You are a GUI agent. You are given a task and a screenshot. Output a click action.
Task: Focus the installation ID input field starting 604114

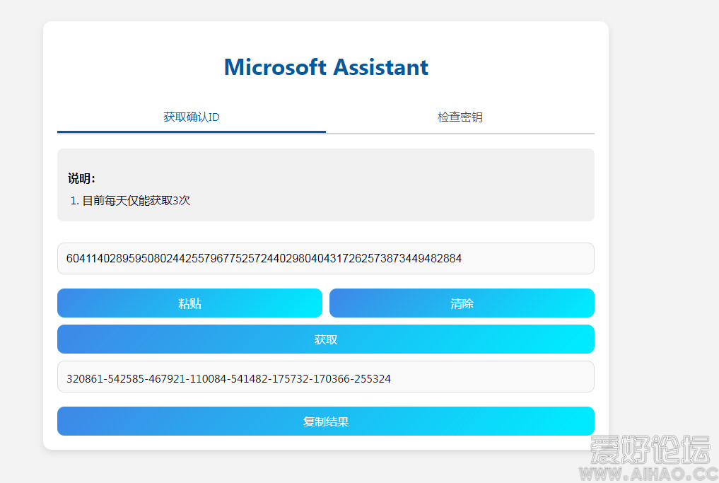(x=326, y=259)
